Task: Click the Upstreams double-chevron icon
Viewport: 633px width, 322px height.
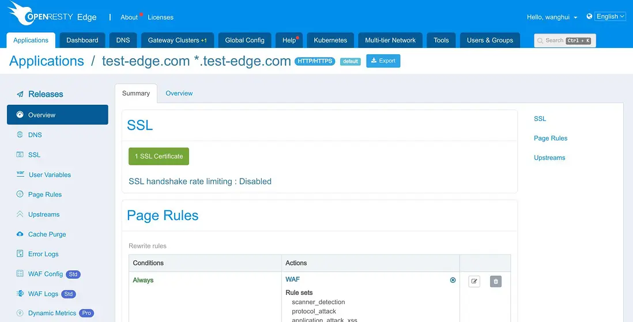Action: (x=20, y=214)
